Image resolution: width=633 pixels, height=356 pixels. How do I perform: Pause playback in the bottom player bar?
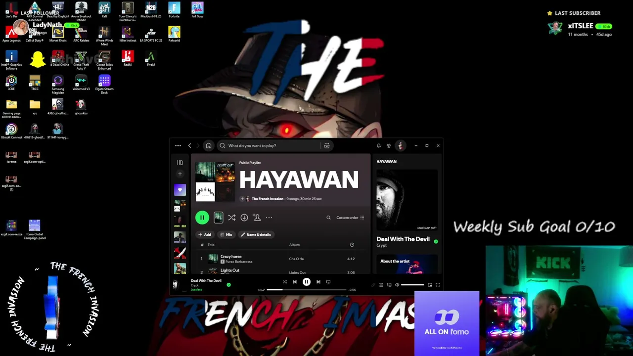307,282
